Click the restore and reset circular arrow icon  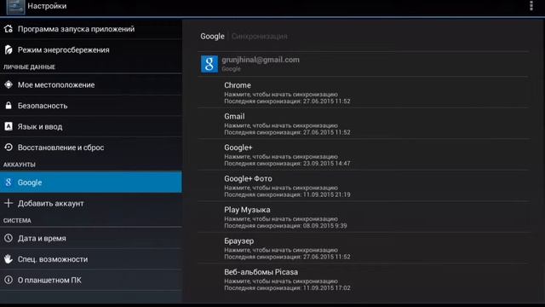pyautogui.click(x=9, y=148)
